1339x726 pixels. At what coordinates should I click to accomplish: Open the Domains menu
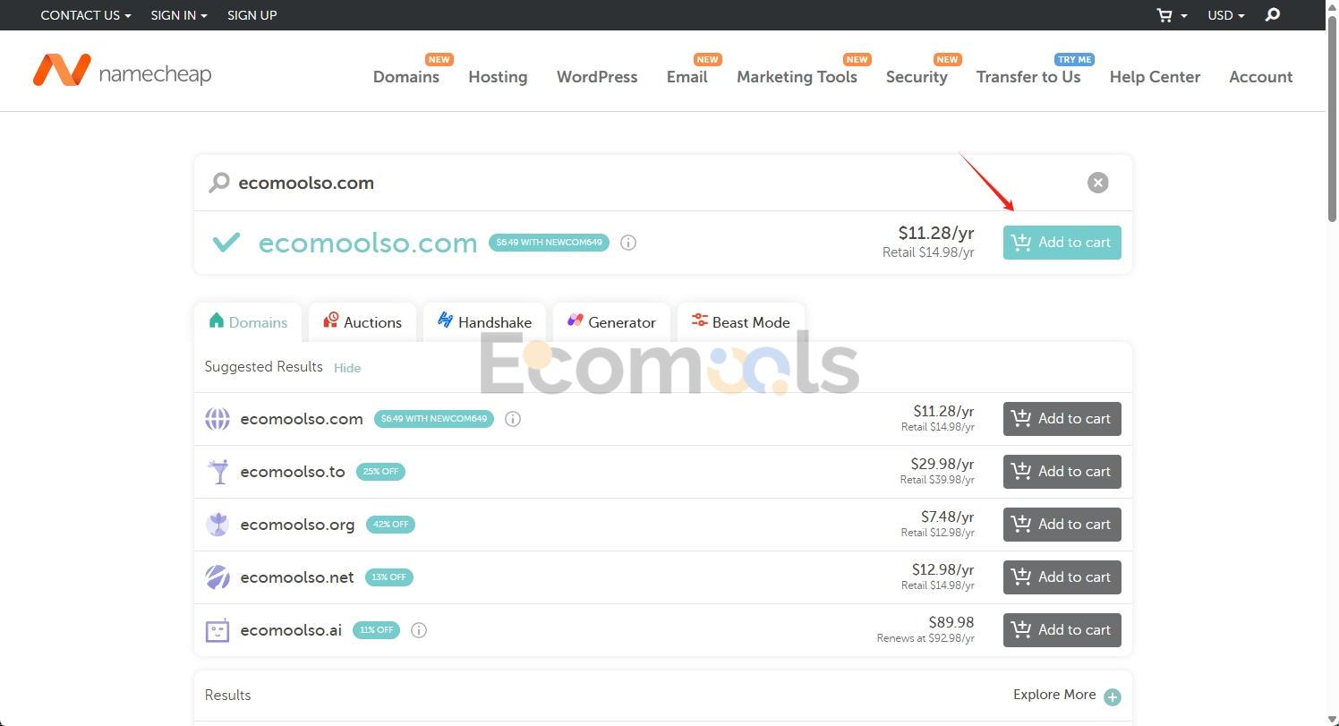pyautogui.click(x=406, y=77)
